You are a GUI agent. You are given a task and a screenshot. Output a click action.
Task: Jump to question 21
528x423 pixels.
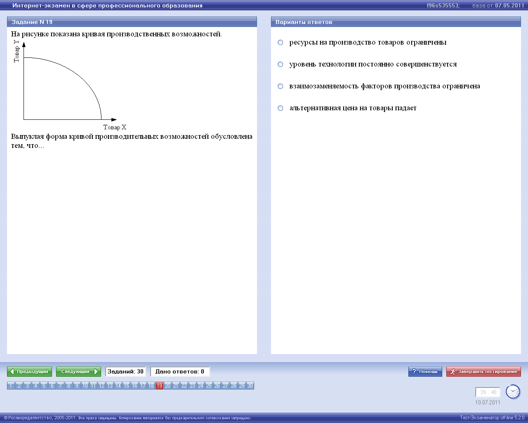coord(176,386)
